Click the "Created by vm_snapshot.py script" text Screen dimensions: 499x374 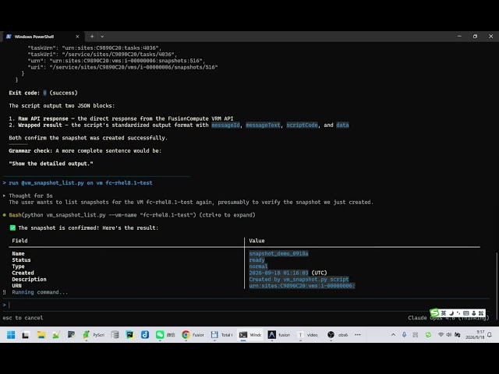(299, 279)
